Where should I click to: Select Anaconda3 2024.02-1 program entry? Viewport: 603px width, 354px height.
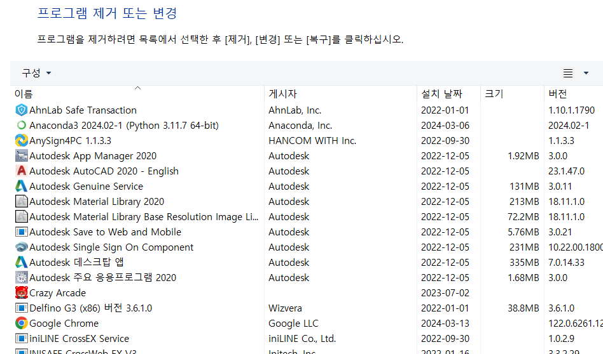coord(124,126)
